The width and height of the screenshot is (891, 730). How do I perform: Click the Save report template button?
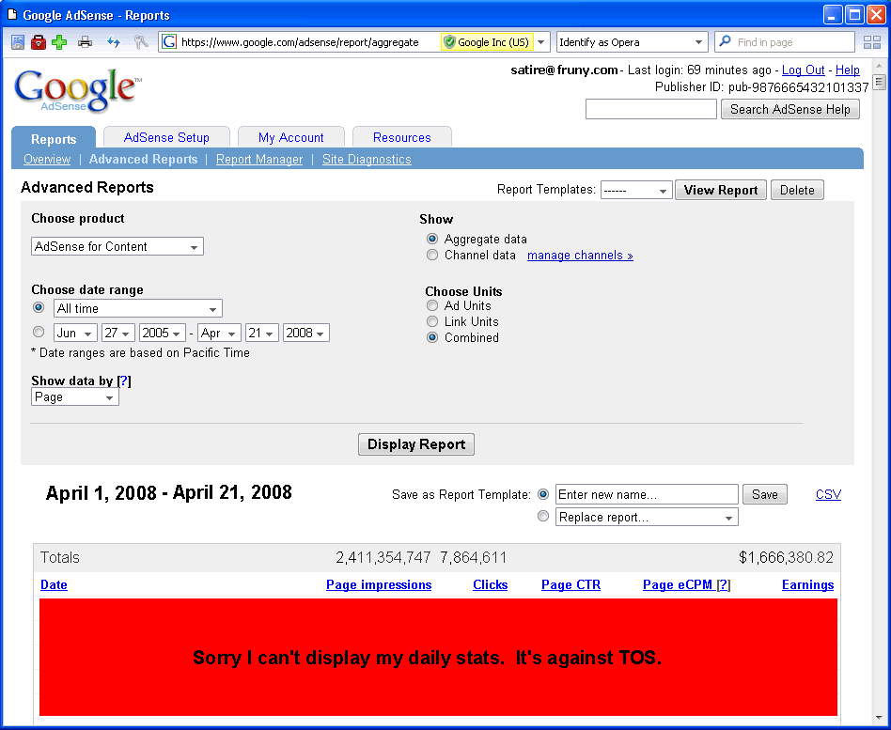point(765,495)
